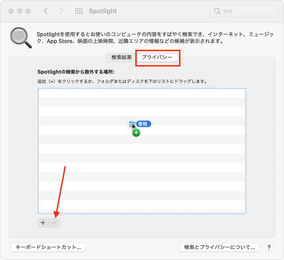284x260 pixels.
Task: Click the green plus badge
Action: [x=136, y=133]
